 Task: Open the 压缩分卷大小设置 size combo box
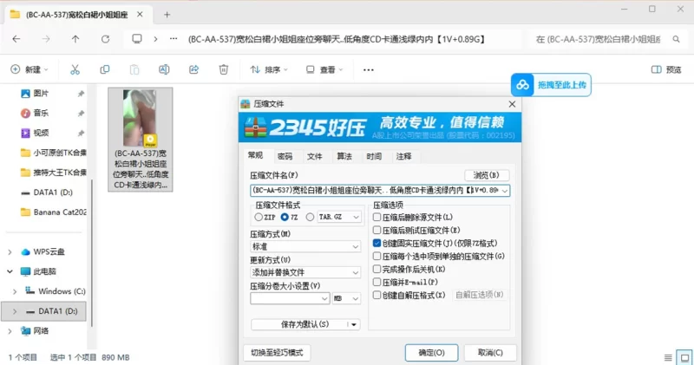coord(290,298)
